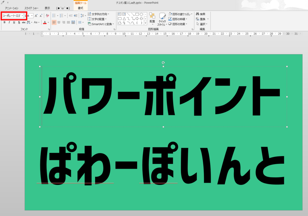The width and height of the screenshot is (308, 216).
Task: Select the arc shape
Action: coord(128,23)
